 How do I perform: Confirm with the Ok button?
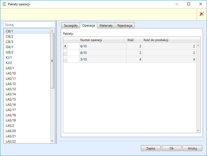[x=171, y=148]
